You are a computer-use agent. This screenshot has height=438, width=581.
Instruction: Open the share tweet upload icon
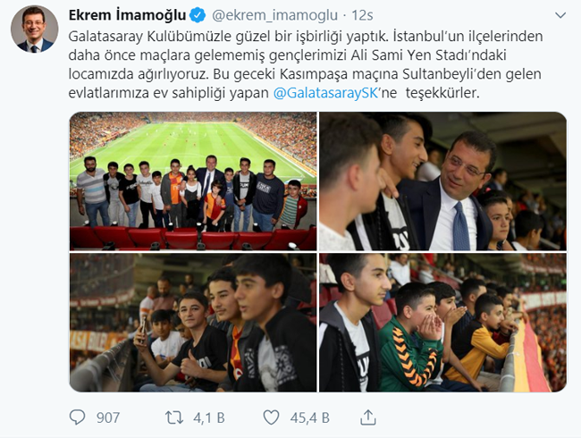click(x=368, y=417)
